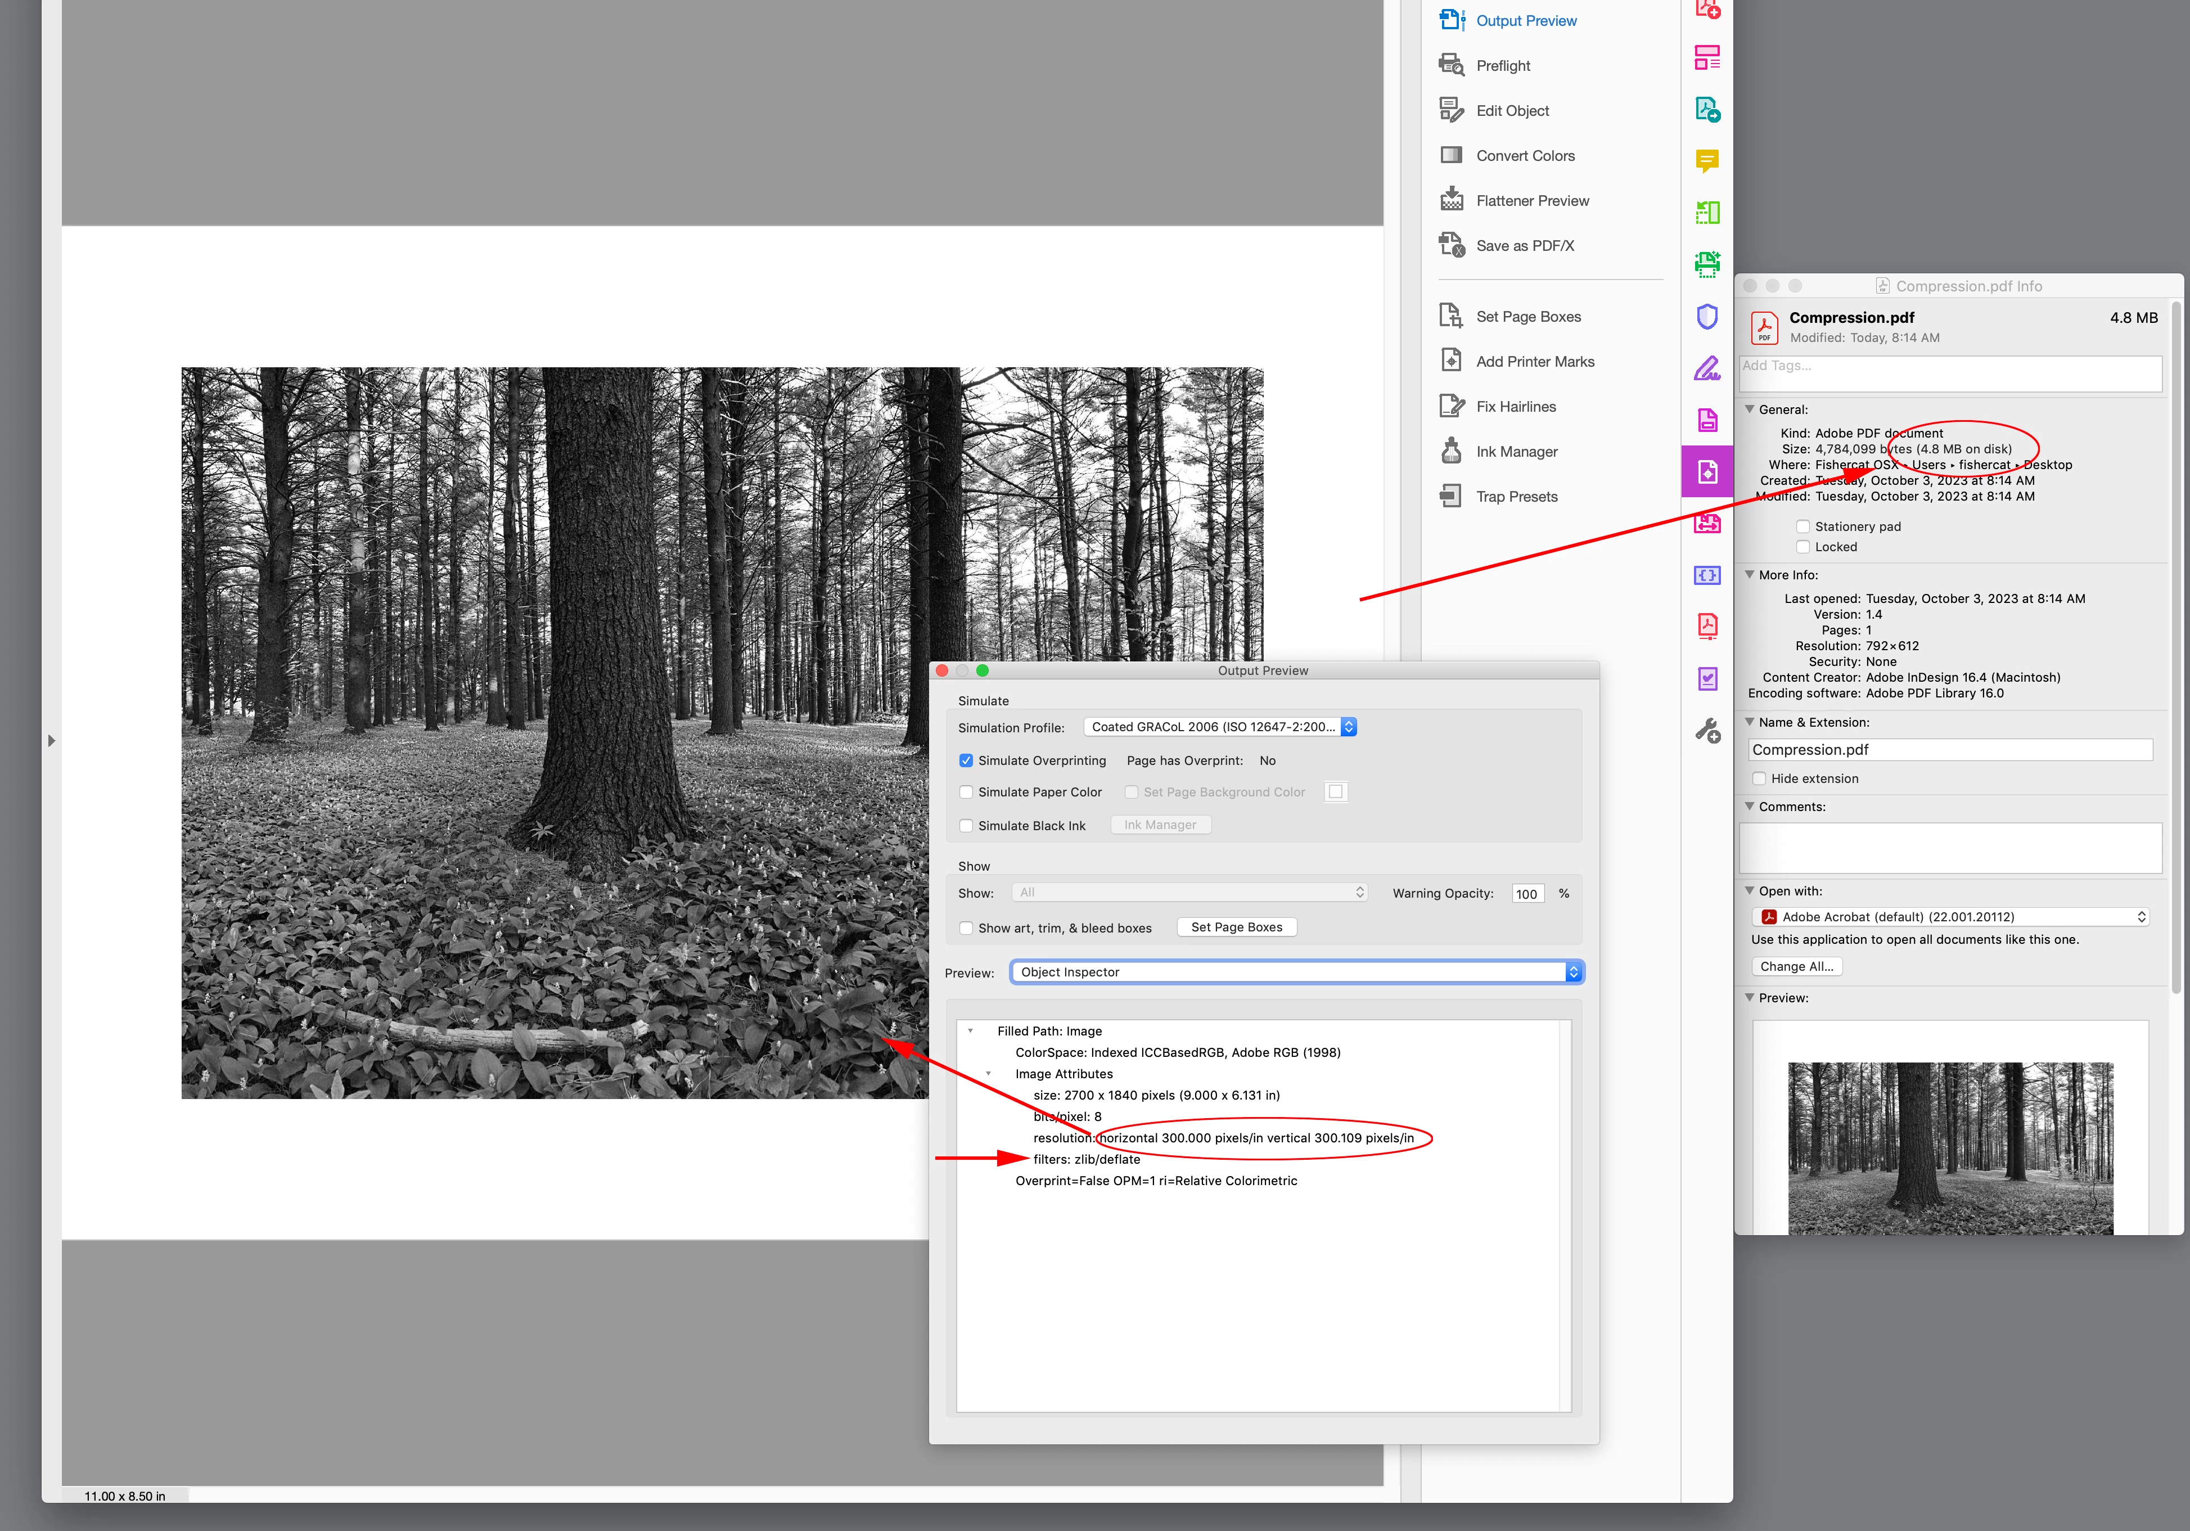Open the Protect shield tool in sidebar
The image size is (2190, 1531).
(x=1706, y=317)
